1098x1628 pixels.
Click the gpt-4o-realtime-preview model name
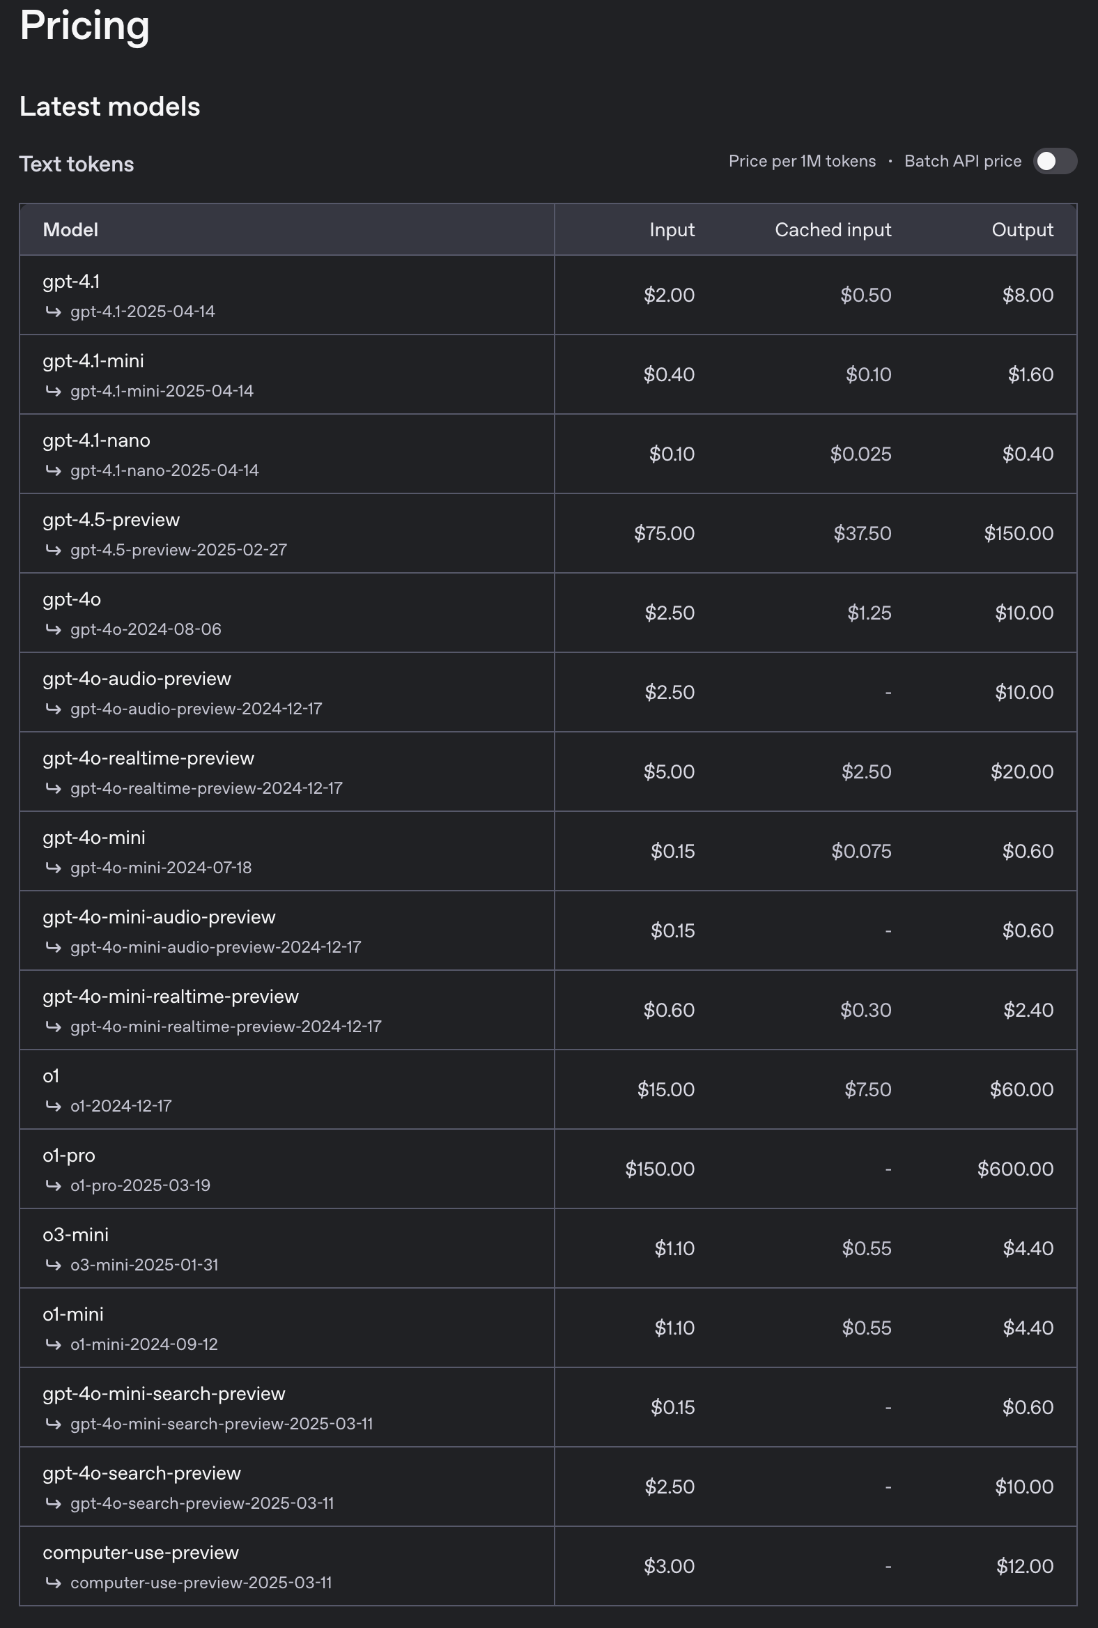tap(148, 759)
